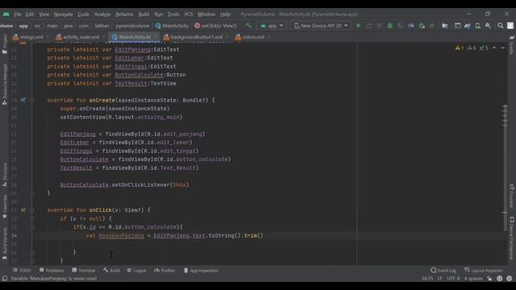Open the Project Structure folder icon
This screenshot has width=516, height=290.
point(445,26)
